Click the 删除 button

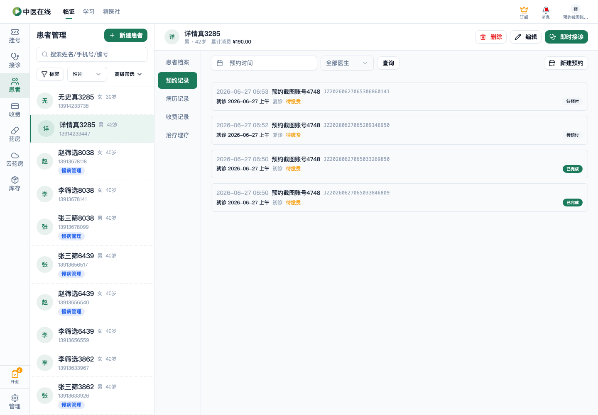(491, 37)
